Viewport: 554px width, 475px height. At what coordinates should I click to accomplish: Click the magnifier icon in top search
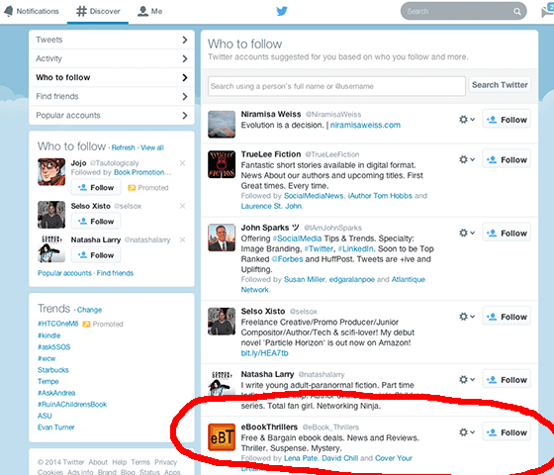point(516,12)
